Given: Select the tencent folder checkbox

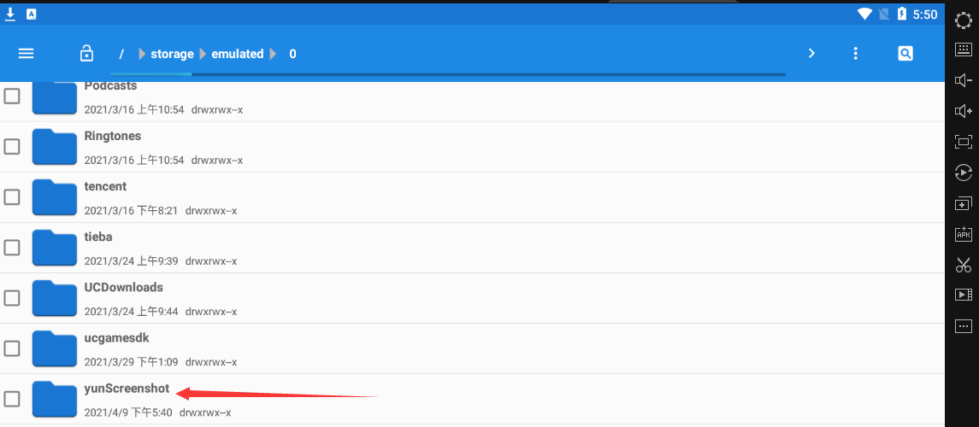Looking at the screenshot, I should coord(12,196).
